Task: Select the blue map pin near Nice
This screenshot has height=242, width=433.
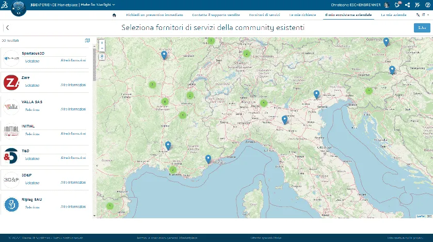Action: click(208, 159)
